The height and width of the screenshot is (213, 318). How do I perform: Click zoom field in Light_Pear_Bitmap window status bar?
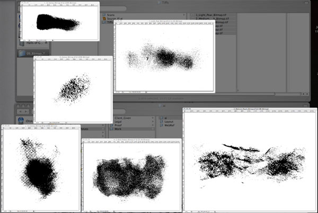coord(119,92)
